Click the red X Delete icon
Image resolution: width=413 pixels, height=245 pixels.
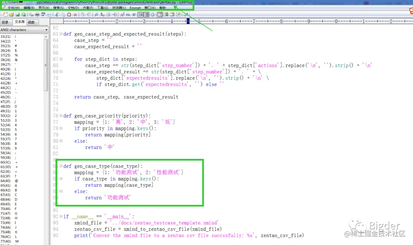pos(75,15)
